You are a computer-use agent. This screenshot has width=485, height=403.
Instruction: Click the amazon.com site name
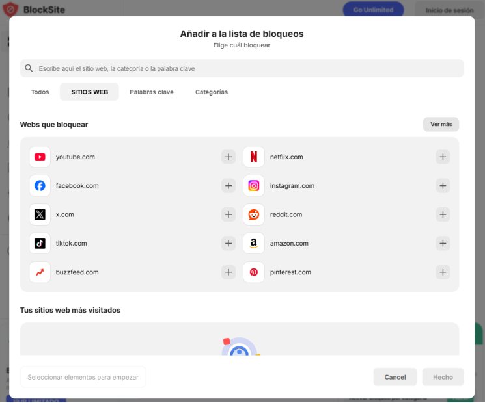[289, 243]
